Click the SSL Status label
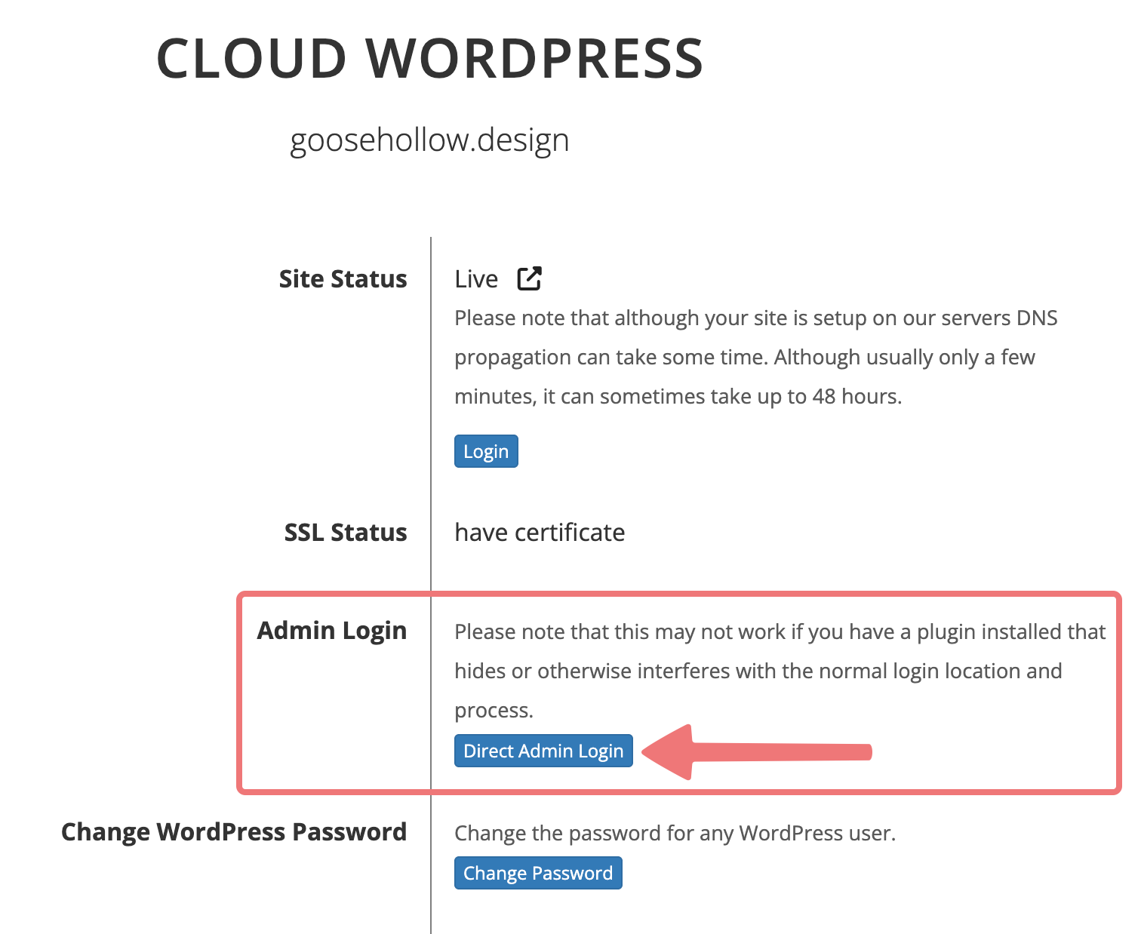Screen dimensions: 1141x934 (x=346, y=532)
